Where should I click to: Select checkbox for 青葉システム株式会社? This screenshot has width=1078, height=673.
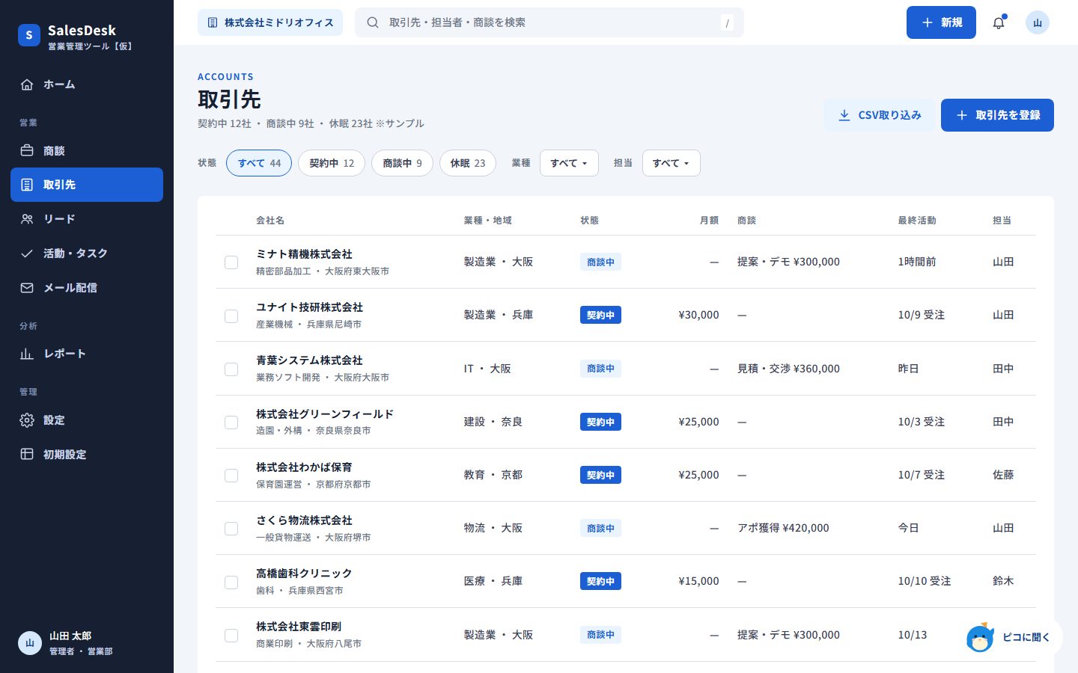pos(231,369)
